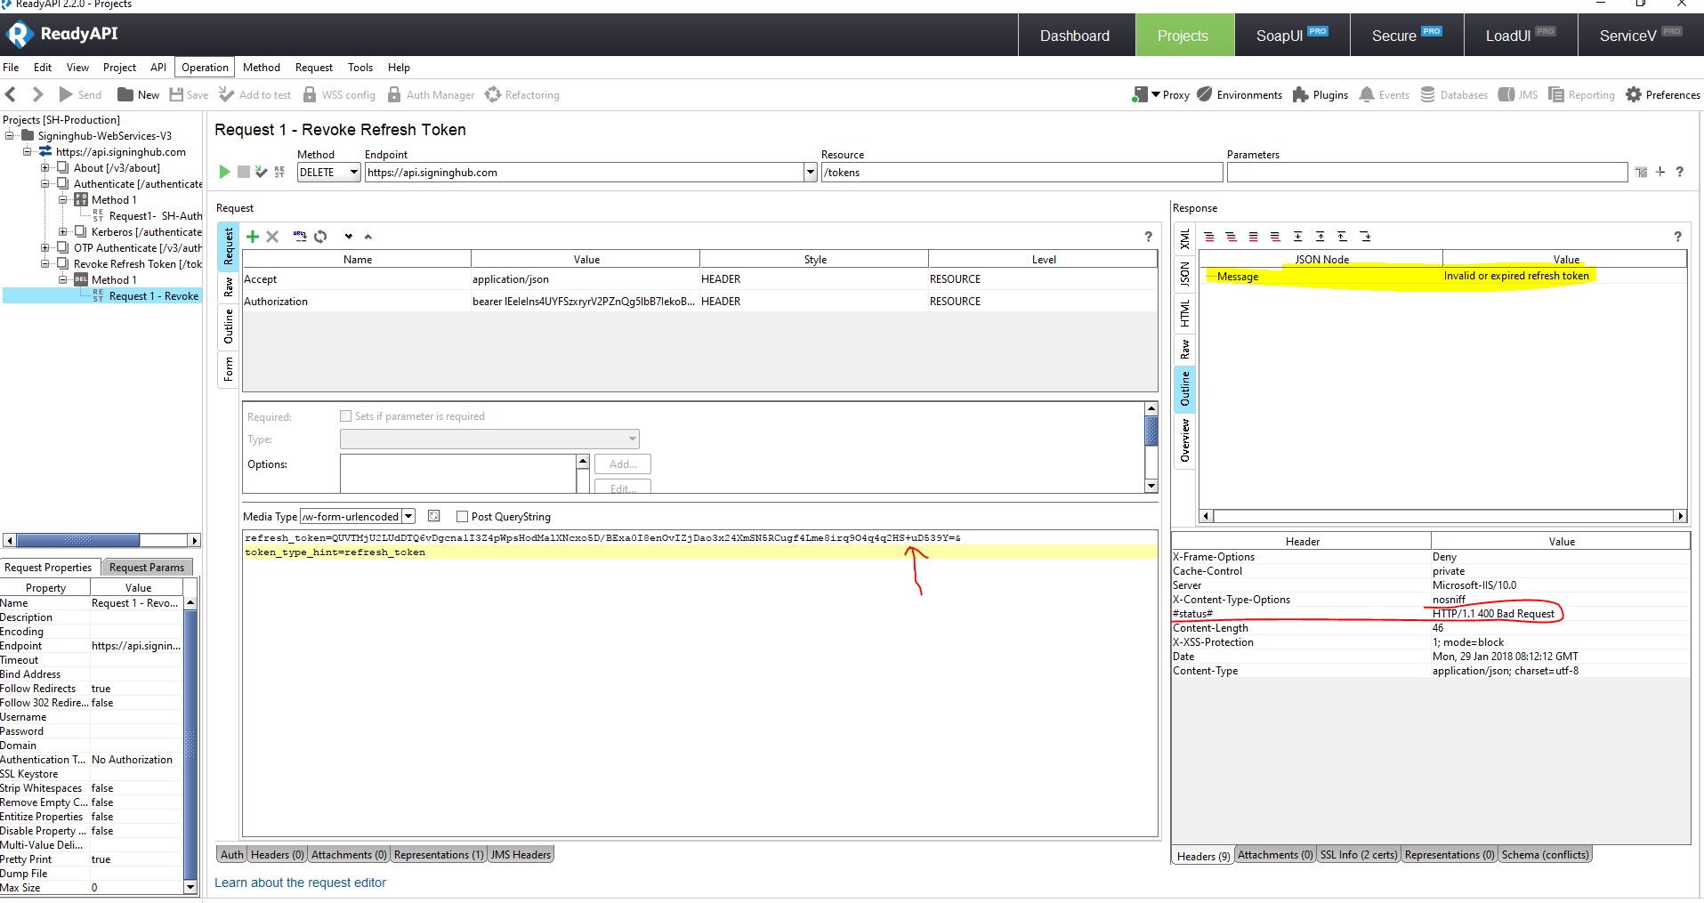Open the Plugins manager
The height and width of the screenshot is (903, 1704).
(x=1320, y=95)
